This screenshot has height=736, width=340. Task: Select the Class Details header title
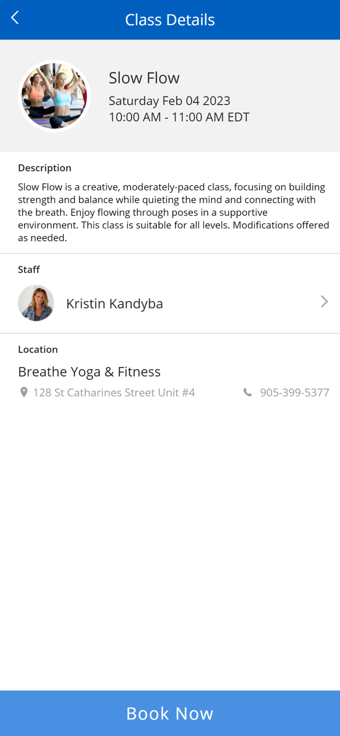click(170, 20)
